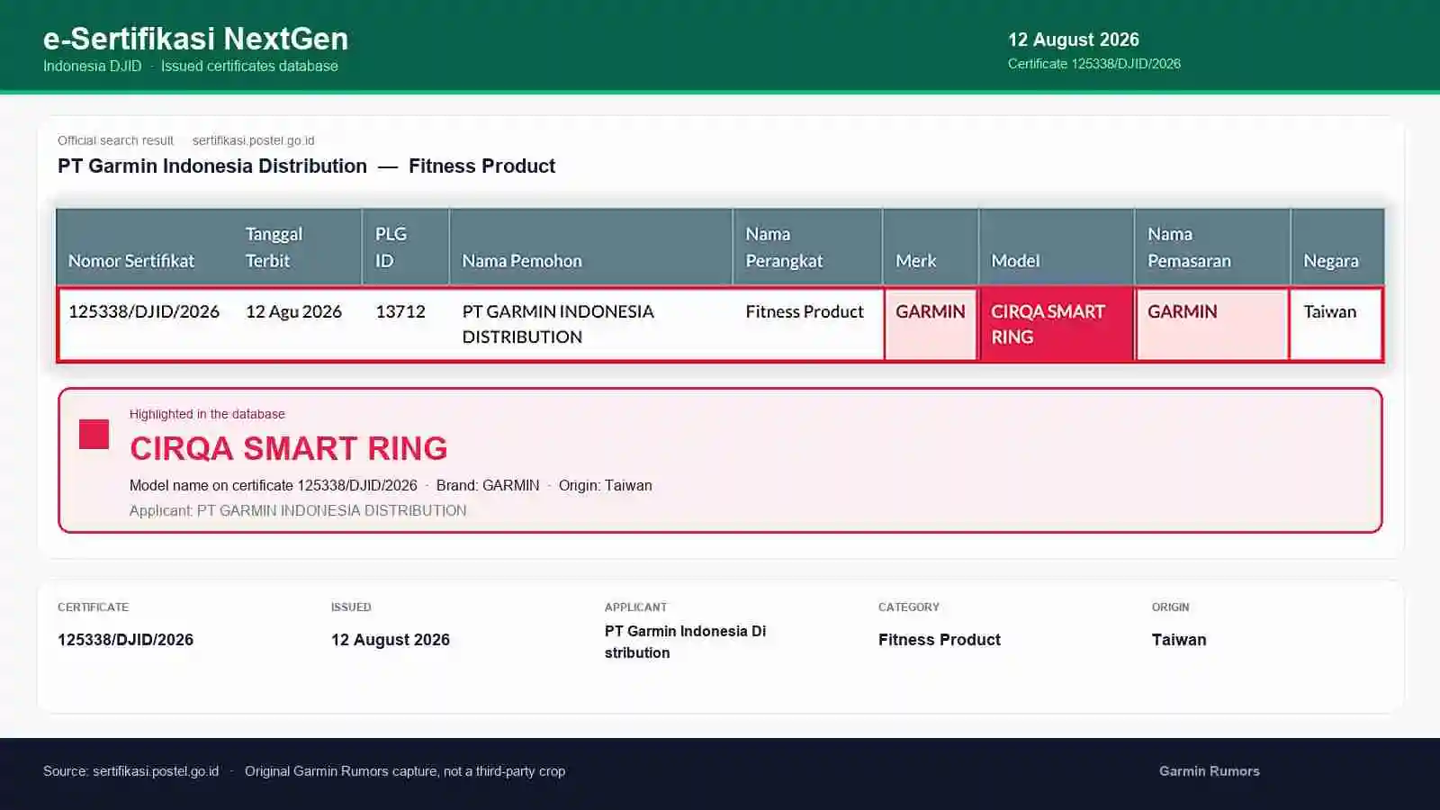Click the "Original Garmin Rumors capture" footer note

(x=405, y=771)
